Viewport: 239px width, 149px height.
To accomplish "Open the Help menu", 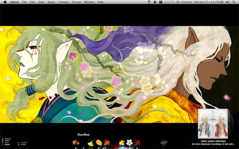I will 100,2.
